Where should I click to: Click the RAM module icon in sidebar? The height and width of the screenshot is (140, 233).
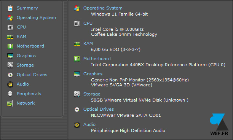coord(10,37)
